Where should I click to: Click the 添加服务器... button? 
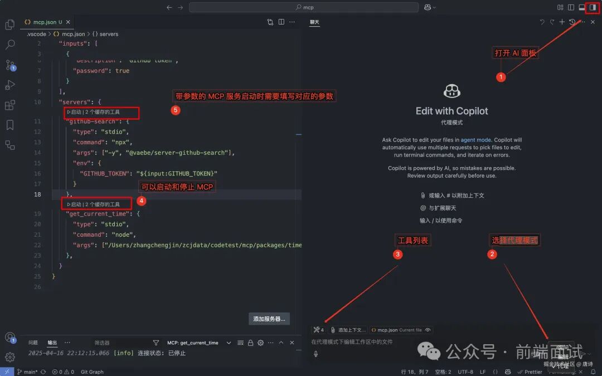(269, 319)
